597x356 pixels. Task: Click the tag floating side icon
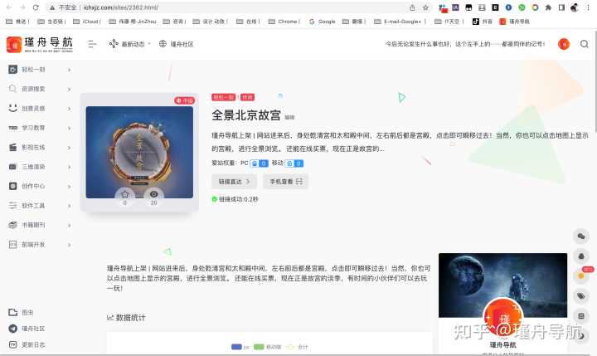[581, 295]
